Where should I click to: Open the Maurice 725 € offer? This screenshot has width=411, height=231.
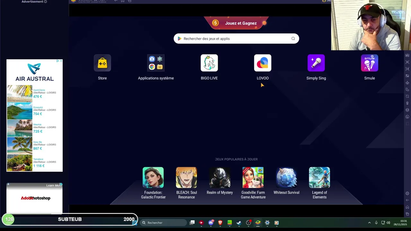(x=35, y=128)
